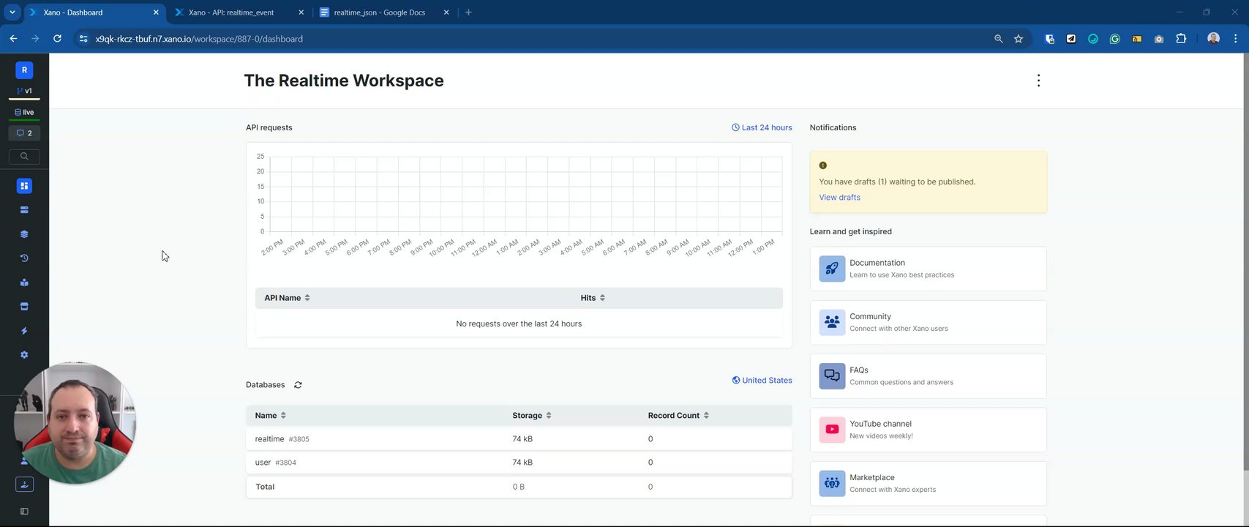1249x527 pixels.
Task: Click the YouTube play icon
Action: coord(832,430)
